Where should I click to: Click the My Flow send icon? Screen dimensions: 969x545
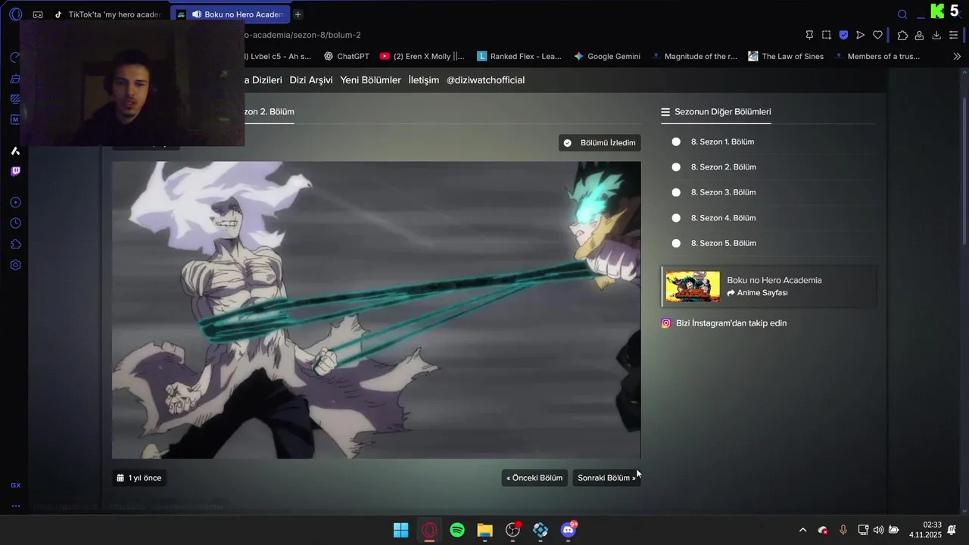tap(861, 35)
